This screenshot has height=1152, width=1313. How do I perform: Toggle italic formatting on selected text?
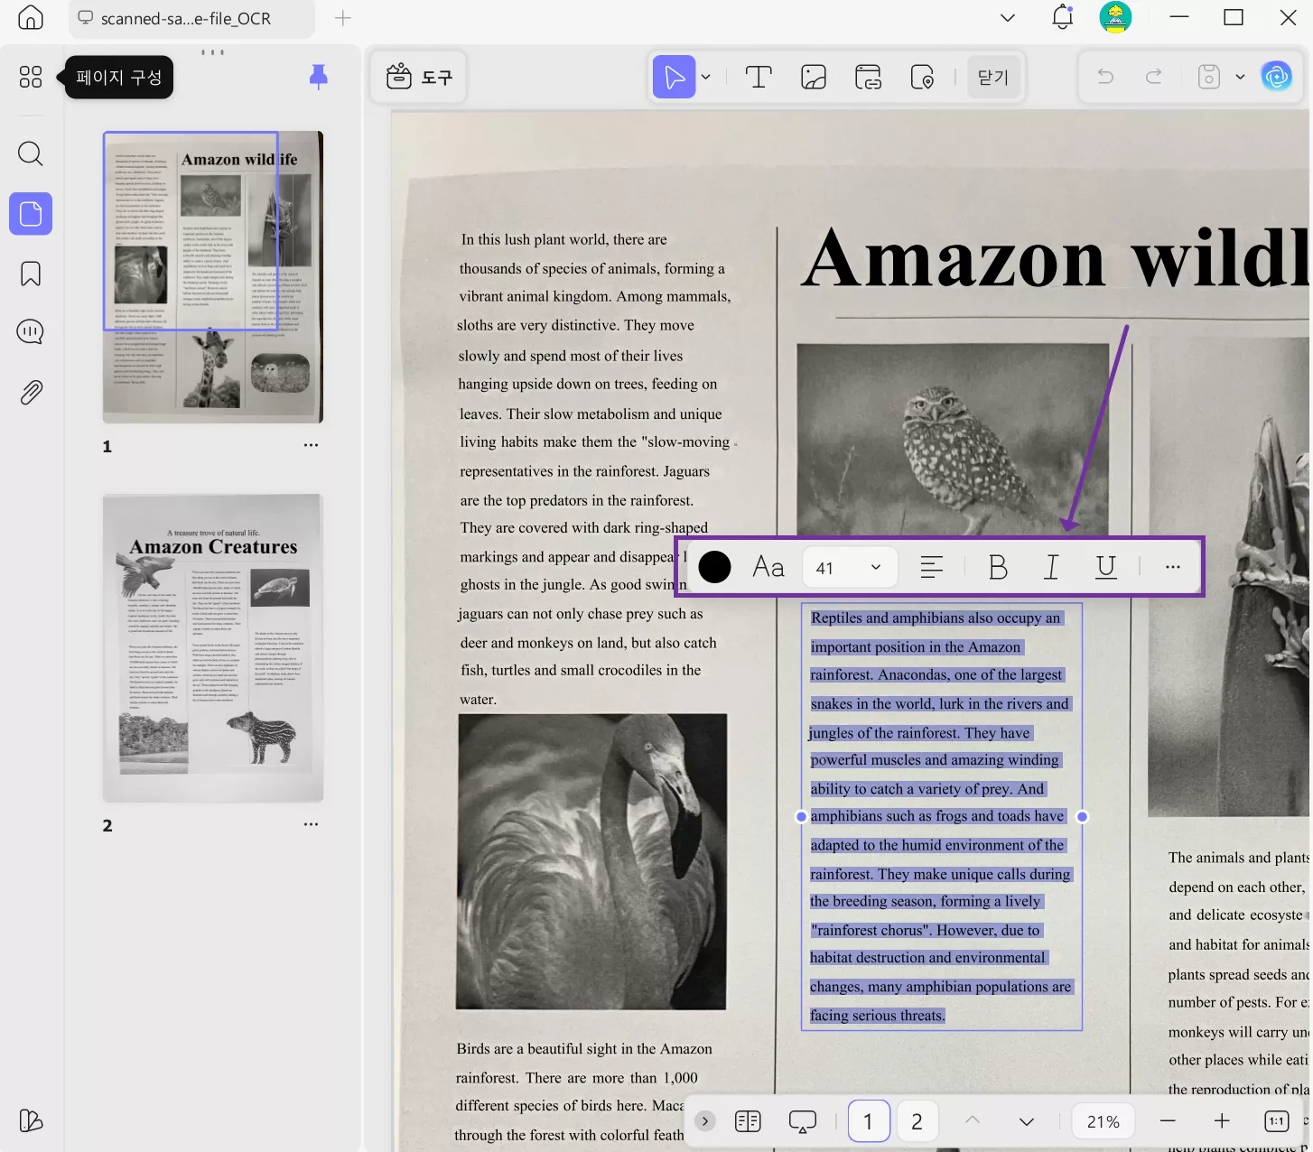(1051, 567)
